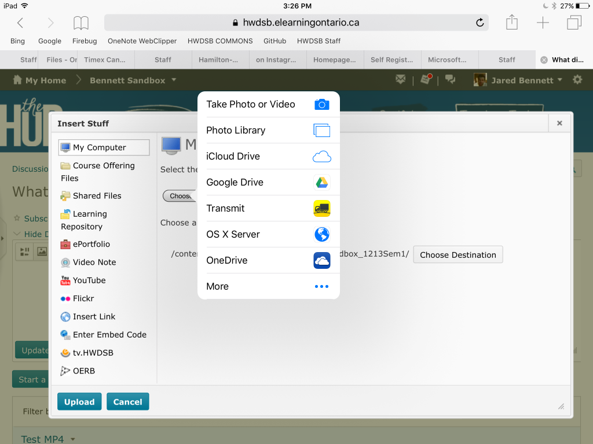Open the site settings gear icon
The height and width of the screenshot is (444, 593).
(577, 80)
